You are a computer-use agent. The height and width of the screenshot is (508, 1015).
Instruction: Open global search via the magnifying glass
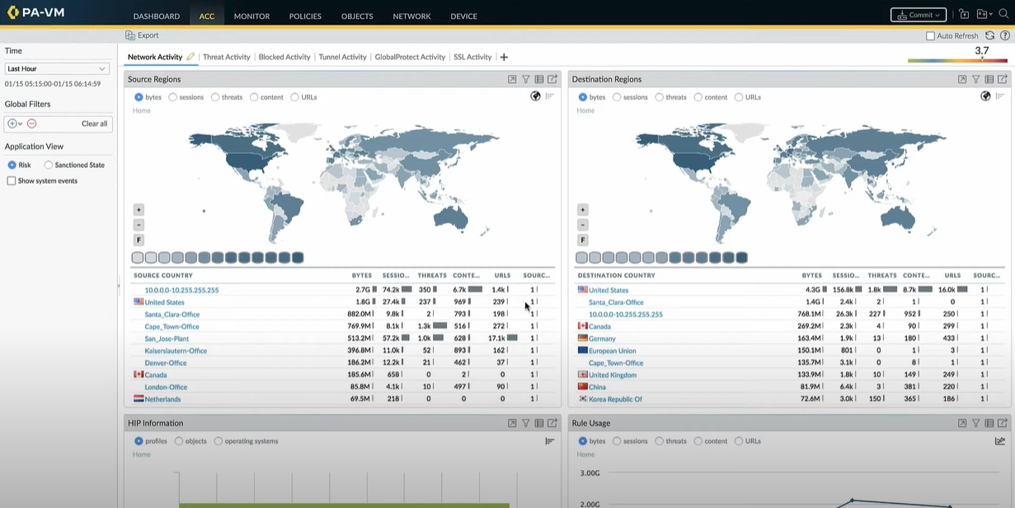[1004, 15]
